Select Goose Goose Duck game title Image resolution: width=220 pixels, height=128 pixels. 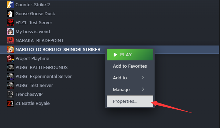(x=35, y=14)
